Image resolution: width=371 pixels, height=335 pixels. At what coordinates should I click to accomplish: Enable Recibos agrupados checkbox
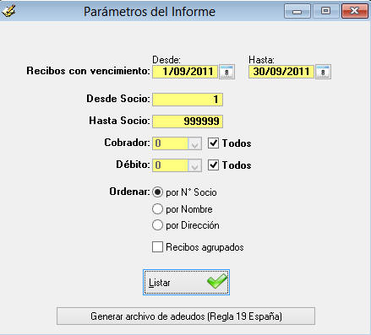(157, 247)
